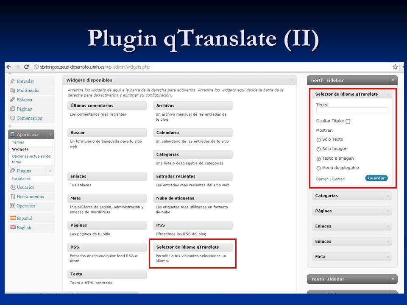This screenshot has width=407, height=305.
Task: Click 'Texto o HTML arbitrario' description
Action: click(x=91, y=283)
